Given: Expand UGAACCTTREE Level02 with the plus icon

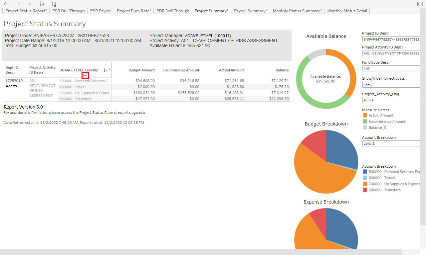Looking at the screenshot, I should coord(85,75).
